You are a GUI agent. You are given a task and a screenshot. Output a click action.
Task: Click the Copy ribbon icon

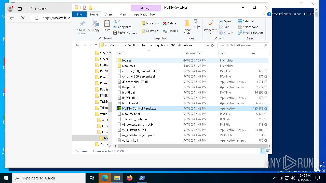[96, 24]
